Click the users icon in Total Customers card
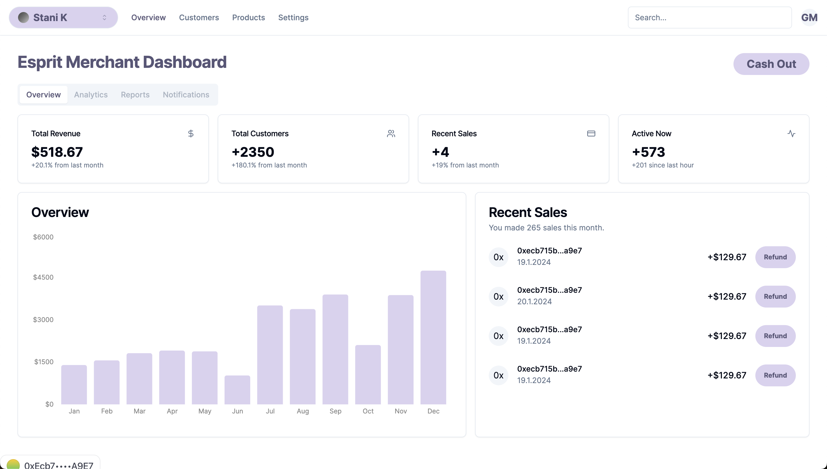827x469 pixels. point(391,133)
